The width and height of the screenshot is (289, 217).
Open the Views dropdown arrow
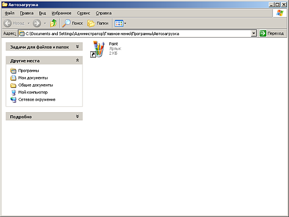[x=125, y=23]
